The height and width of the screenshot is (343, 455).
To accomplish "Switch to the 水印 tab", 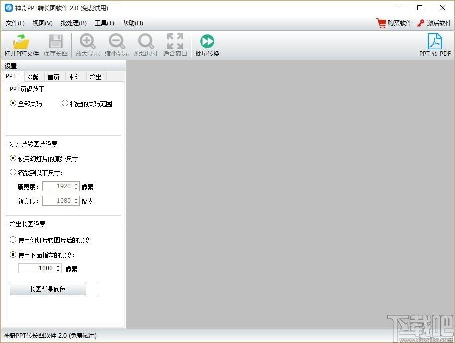I will (74, 77).
